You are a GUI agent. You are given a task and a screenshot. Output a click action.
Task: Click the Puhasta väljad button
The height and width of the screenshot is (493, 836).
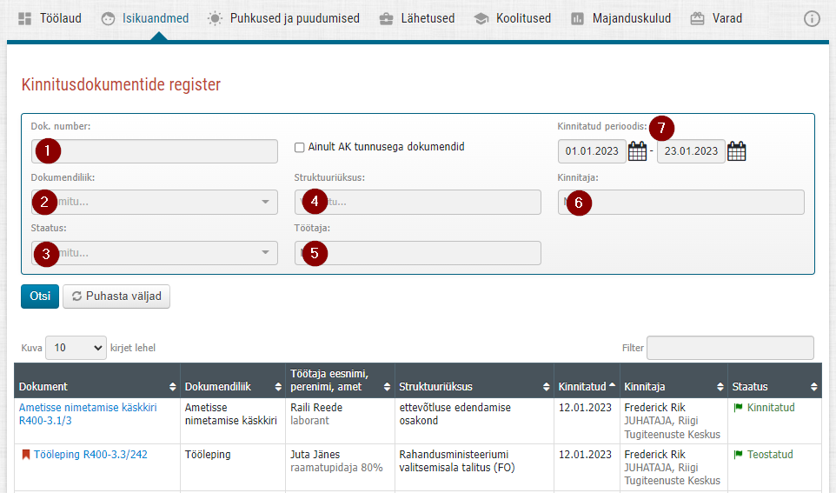point(116,296)
